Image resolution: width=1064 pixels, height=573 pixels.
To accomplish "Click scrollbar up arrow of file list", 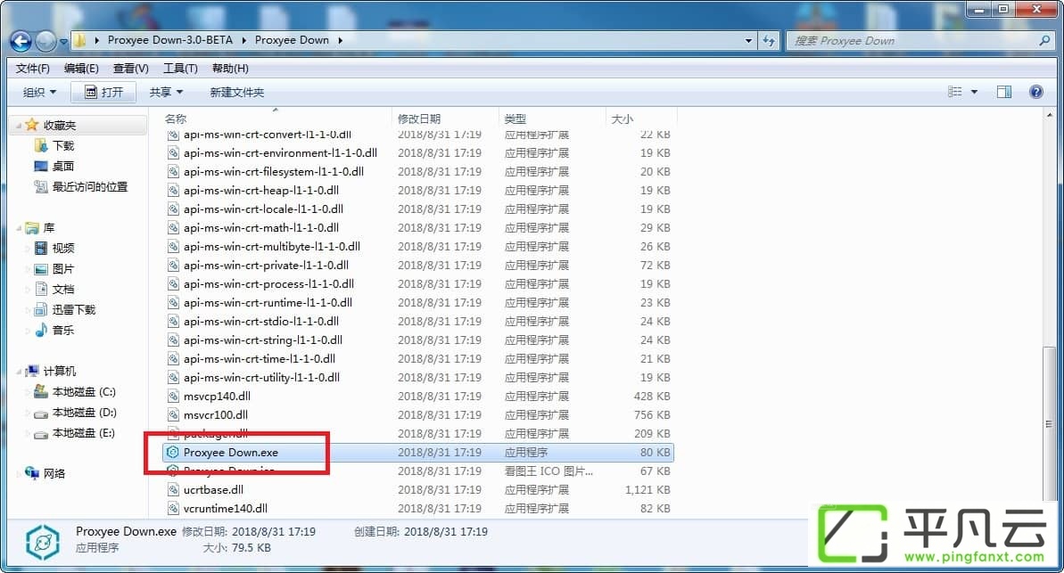I will pos(1049,115).
